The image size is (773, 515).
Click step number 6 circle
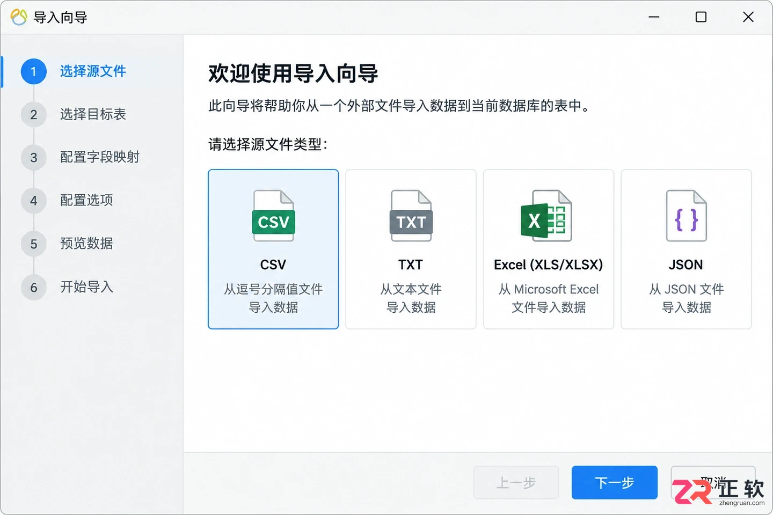(34, 287)
